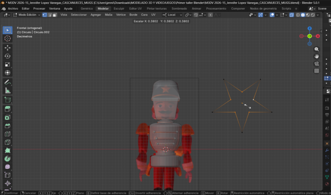The height and width of the screenshot is (195, 331).
Task: Select the Cursor tool in left toolbar
Action: (7, 38)
